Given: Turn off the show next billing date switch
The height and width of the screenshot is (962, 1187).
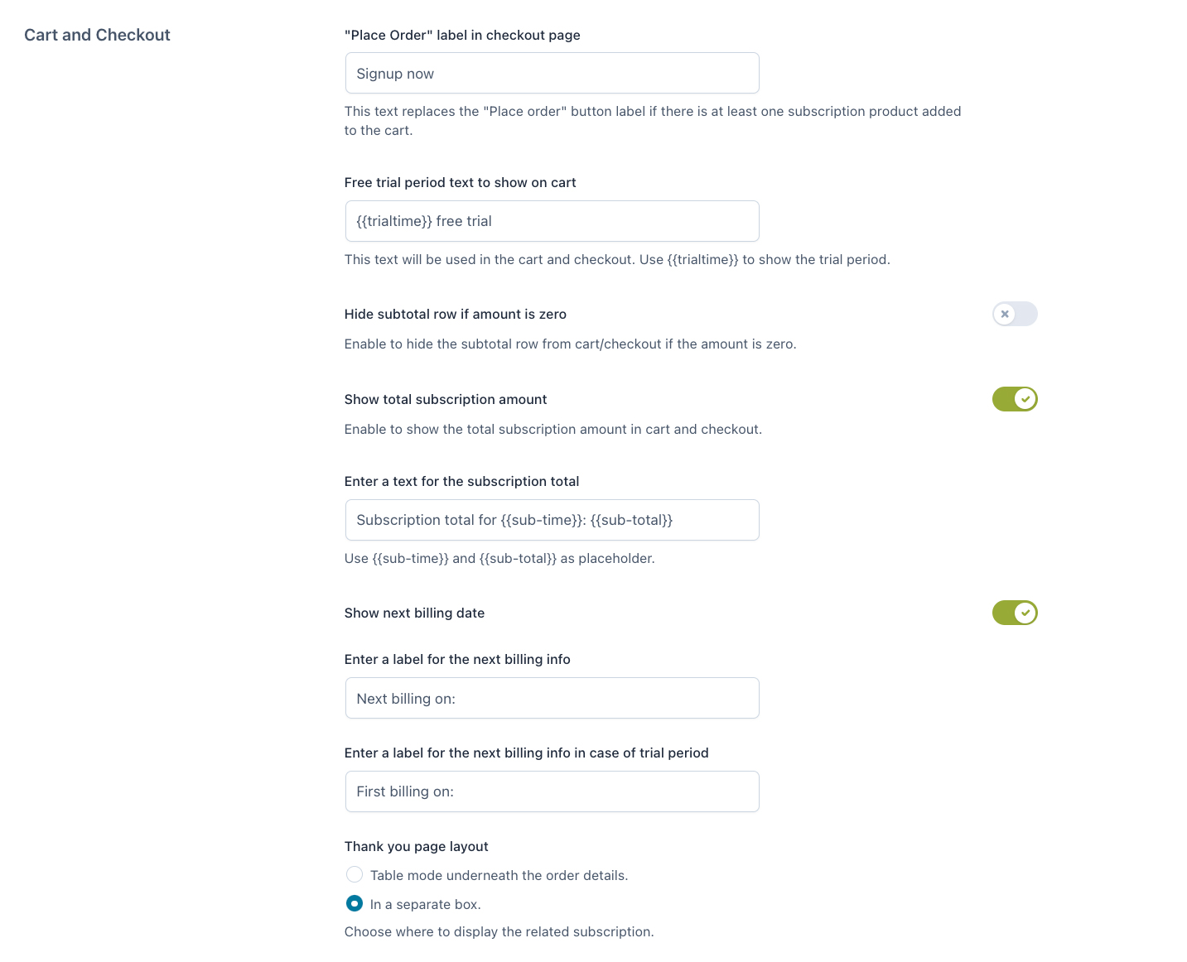Looking at the screenshot, I should 1015,613.
